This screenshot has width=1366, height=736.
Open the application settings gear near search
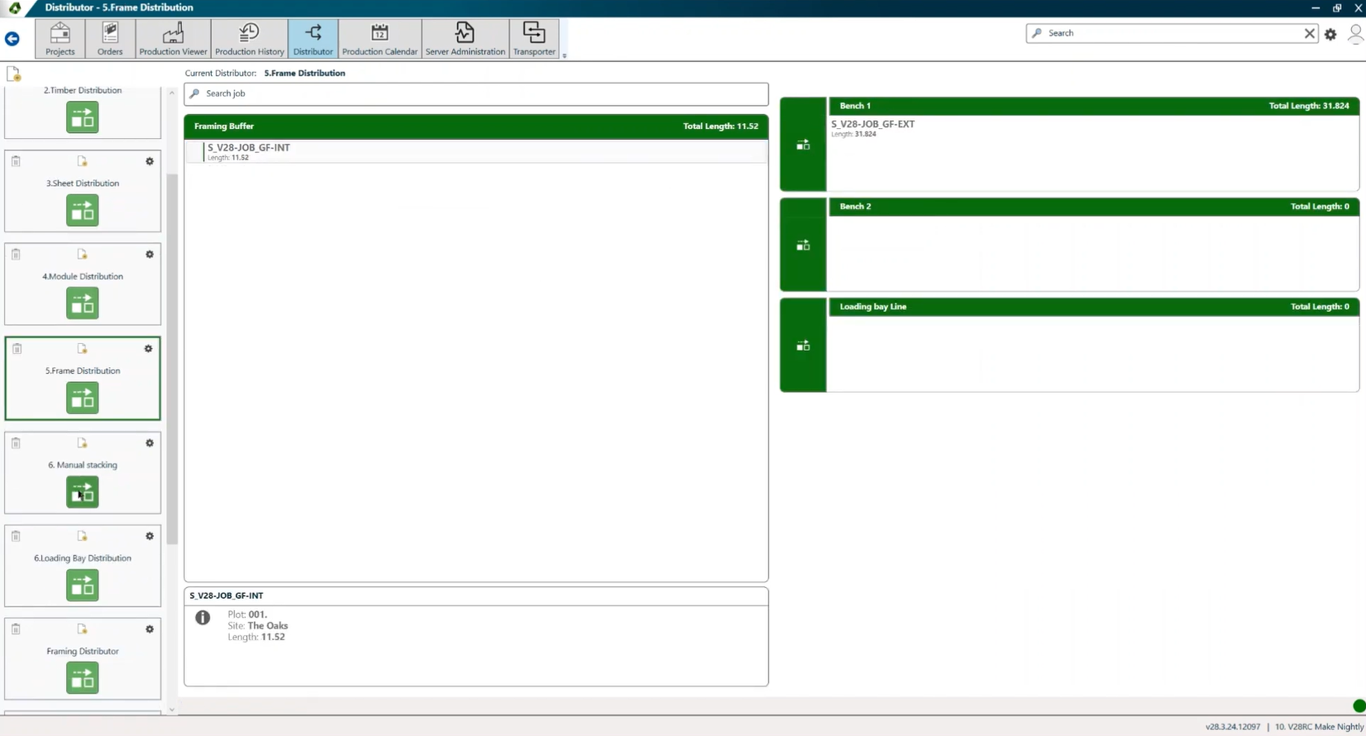tap(1330, 34)
